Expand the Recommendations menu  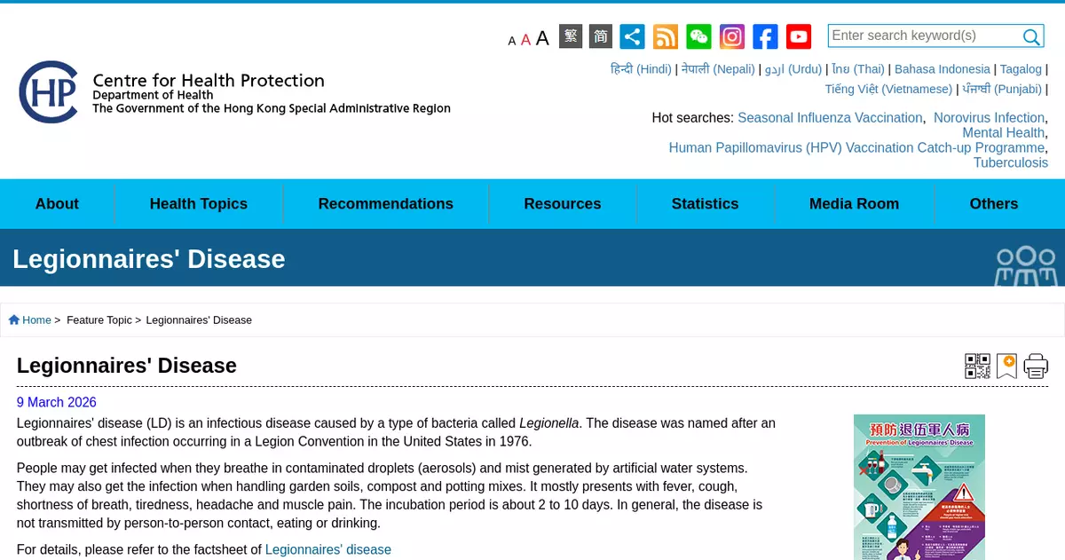[385, 204]
